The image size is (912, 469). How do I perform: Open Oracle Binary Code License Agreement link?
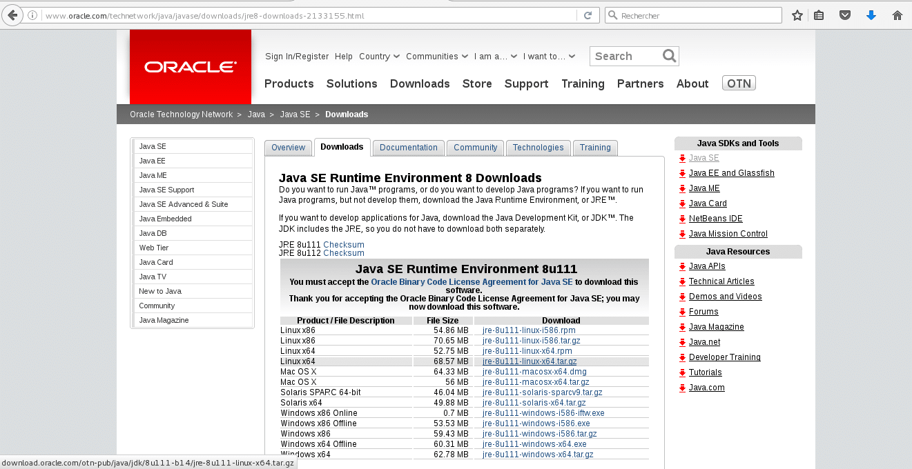[472, 282]
